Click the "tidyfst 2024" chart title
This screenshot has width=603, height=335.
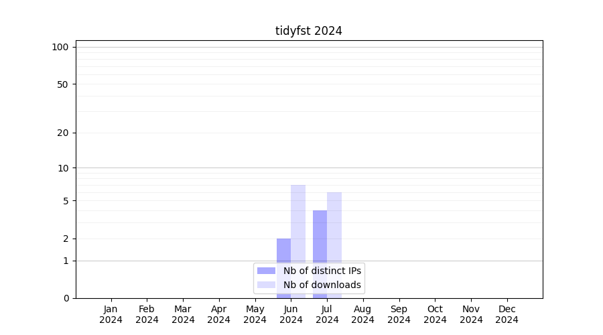pos(308,31)
